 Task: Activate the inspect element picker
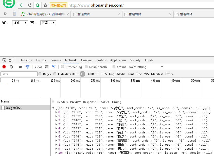[4, 60]
